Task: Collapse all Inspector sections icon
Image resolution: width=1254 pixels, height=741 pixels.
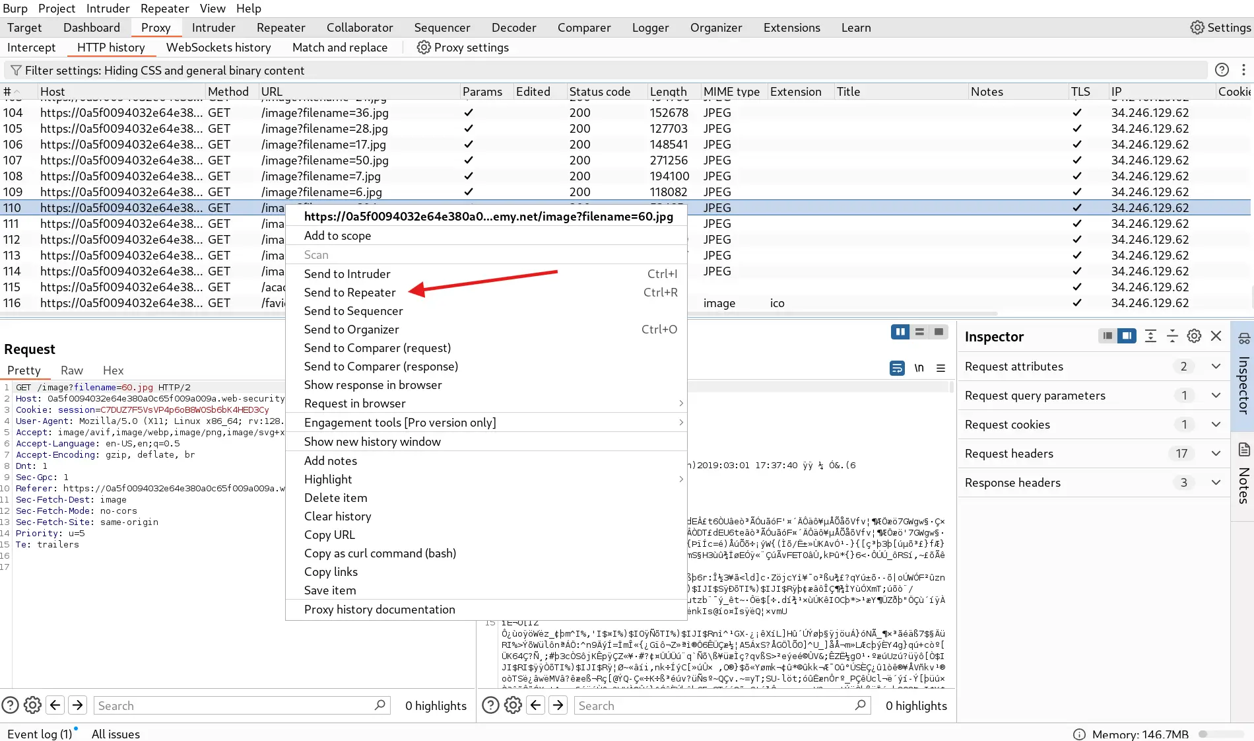Action: coord(1172,336)
